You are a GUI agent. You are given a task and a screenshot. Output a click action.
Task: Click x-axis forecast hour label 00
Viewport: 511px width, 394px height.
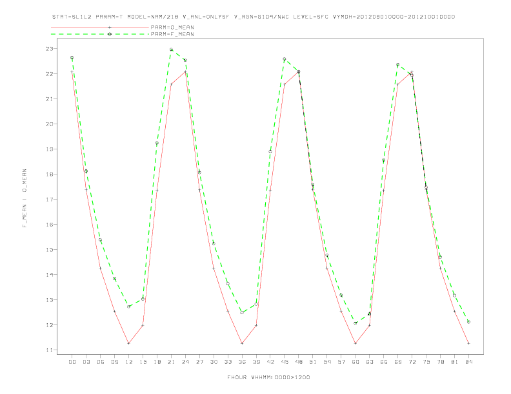[72, 362]
